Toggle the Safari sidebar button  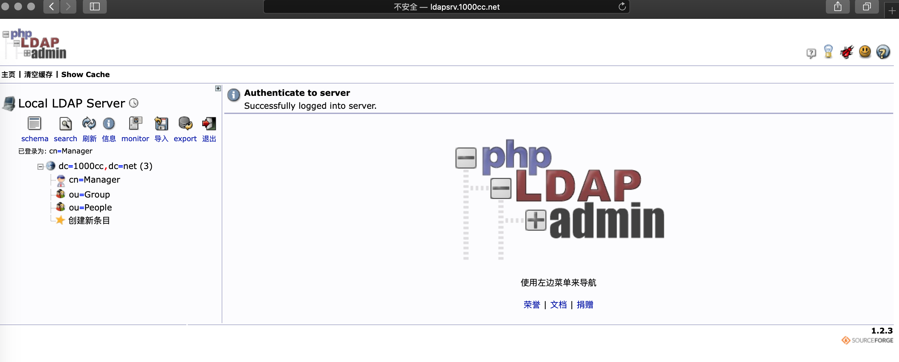(x=94, y=6)
